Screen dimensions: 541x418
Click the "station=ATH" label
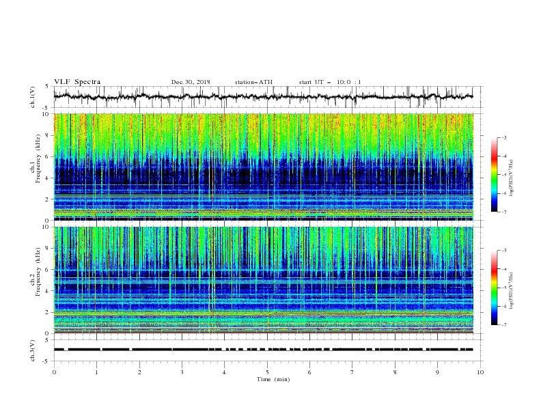click(253, 82)
